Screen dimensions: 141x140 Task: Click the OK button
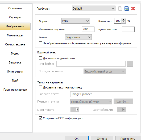coord(77,138)
